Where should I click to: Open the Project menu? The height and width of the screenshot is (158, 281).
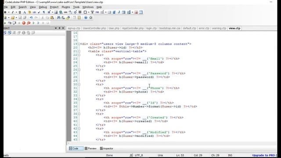[54, 7]
